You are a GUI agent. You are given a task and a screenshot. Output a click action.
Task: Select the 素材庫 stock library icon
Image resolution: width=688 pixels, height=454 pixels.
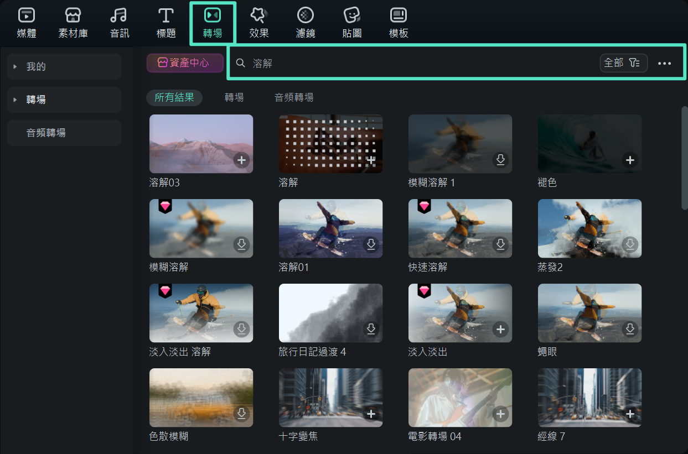point(73,22)
